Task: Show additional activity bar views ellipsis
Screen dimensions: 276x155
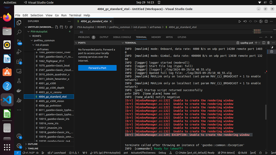Action: click(x=19, y=110)
